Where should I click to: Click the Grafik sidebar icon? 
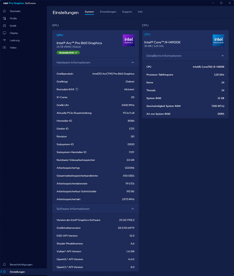[4, 26]
